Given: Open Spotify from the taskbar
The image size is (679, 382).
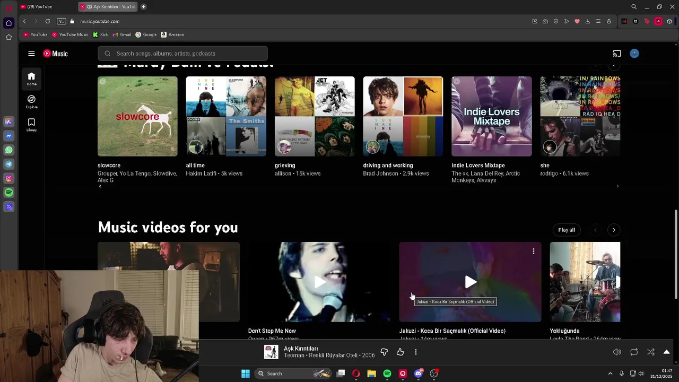Looking at the screenshot, I should tap(387, 374).
